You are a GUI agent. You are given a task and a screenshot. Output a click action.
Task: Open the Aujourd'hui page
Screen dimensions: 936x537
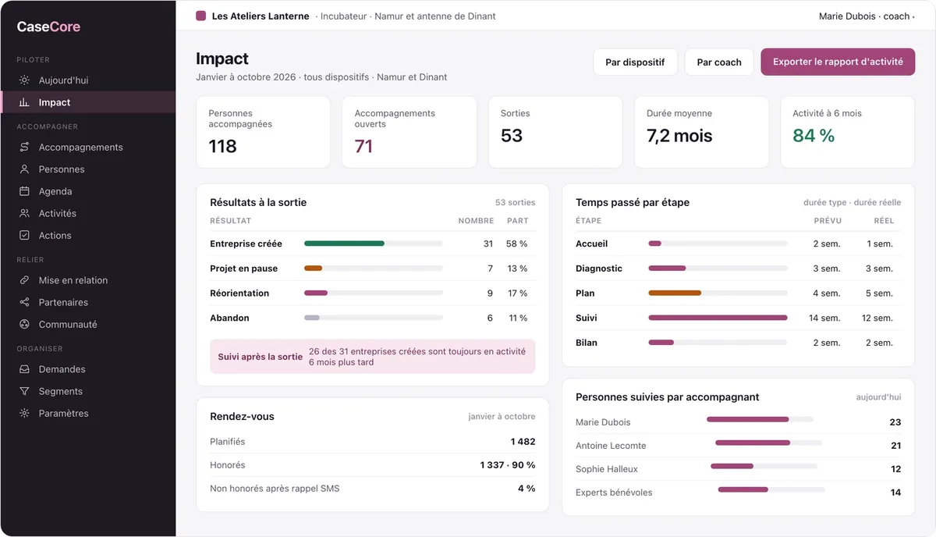88,80
